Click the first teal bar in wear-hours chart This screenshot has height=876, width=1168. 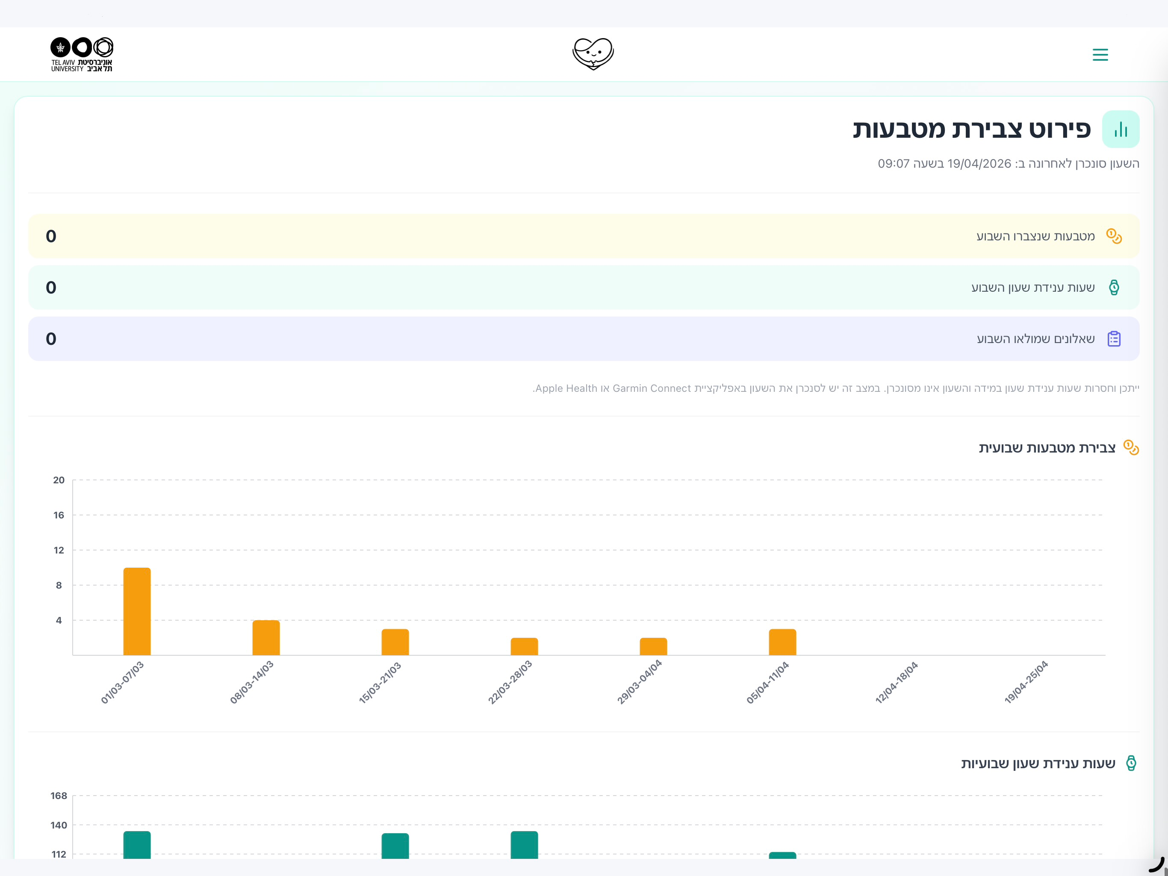137,845
